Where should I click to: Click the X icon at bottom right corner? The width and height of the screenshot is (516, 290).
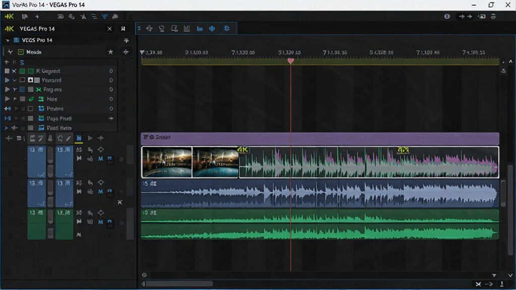pyautogui.click(x=478, y=284)
